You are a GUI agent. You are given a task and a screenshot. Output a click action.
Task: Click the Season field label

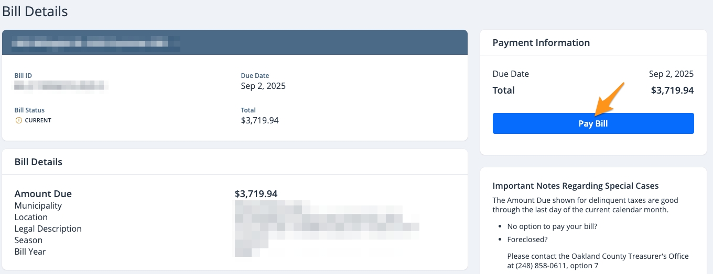28,240
